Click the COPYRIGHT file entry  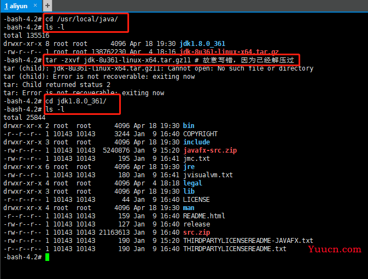(200, 134)
